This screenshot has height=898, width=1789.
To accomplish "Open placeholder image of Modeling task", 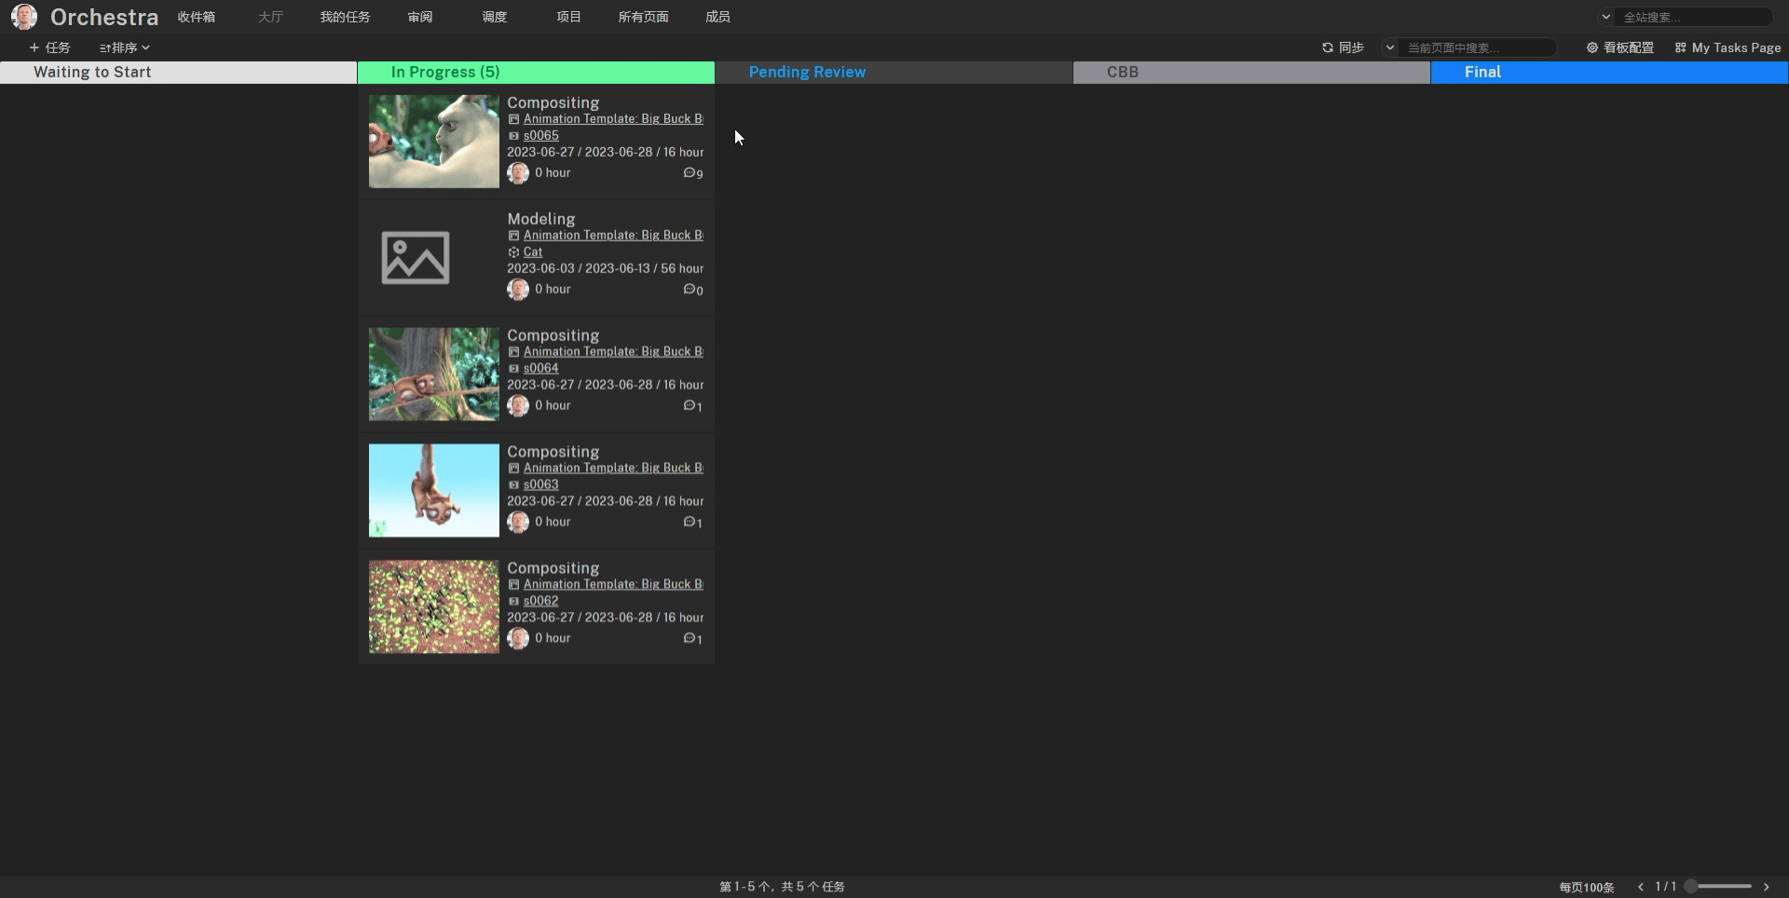I will click(416, 258).
